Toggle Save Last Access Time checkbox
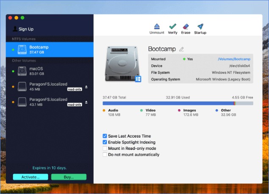Image resolution: width=269 pixels, height=194 pixels. point(105,136)
